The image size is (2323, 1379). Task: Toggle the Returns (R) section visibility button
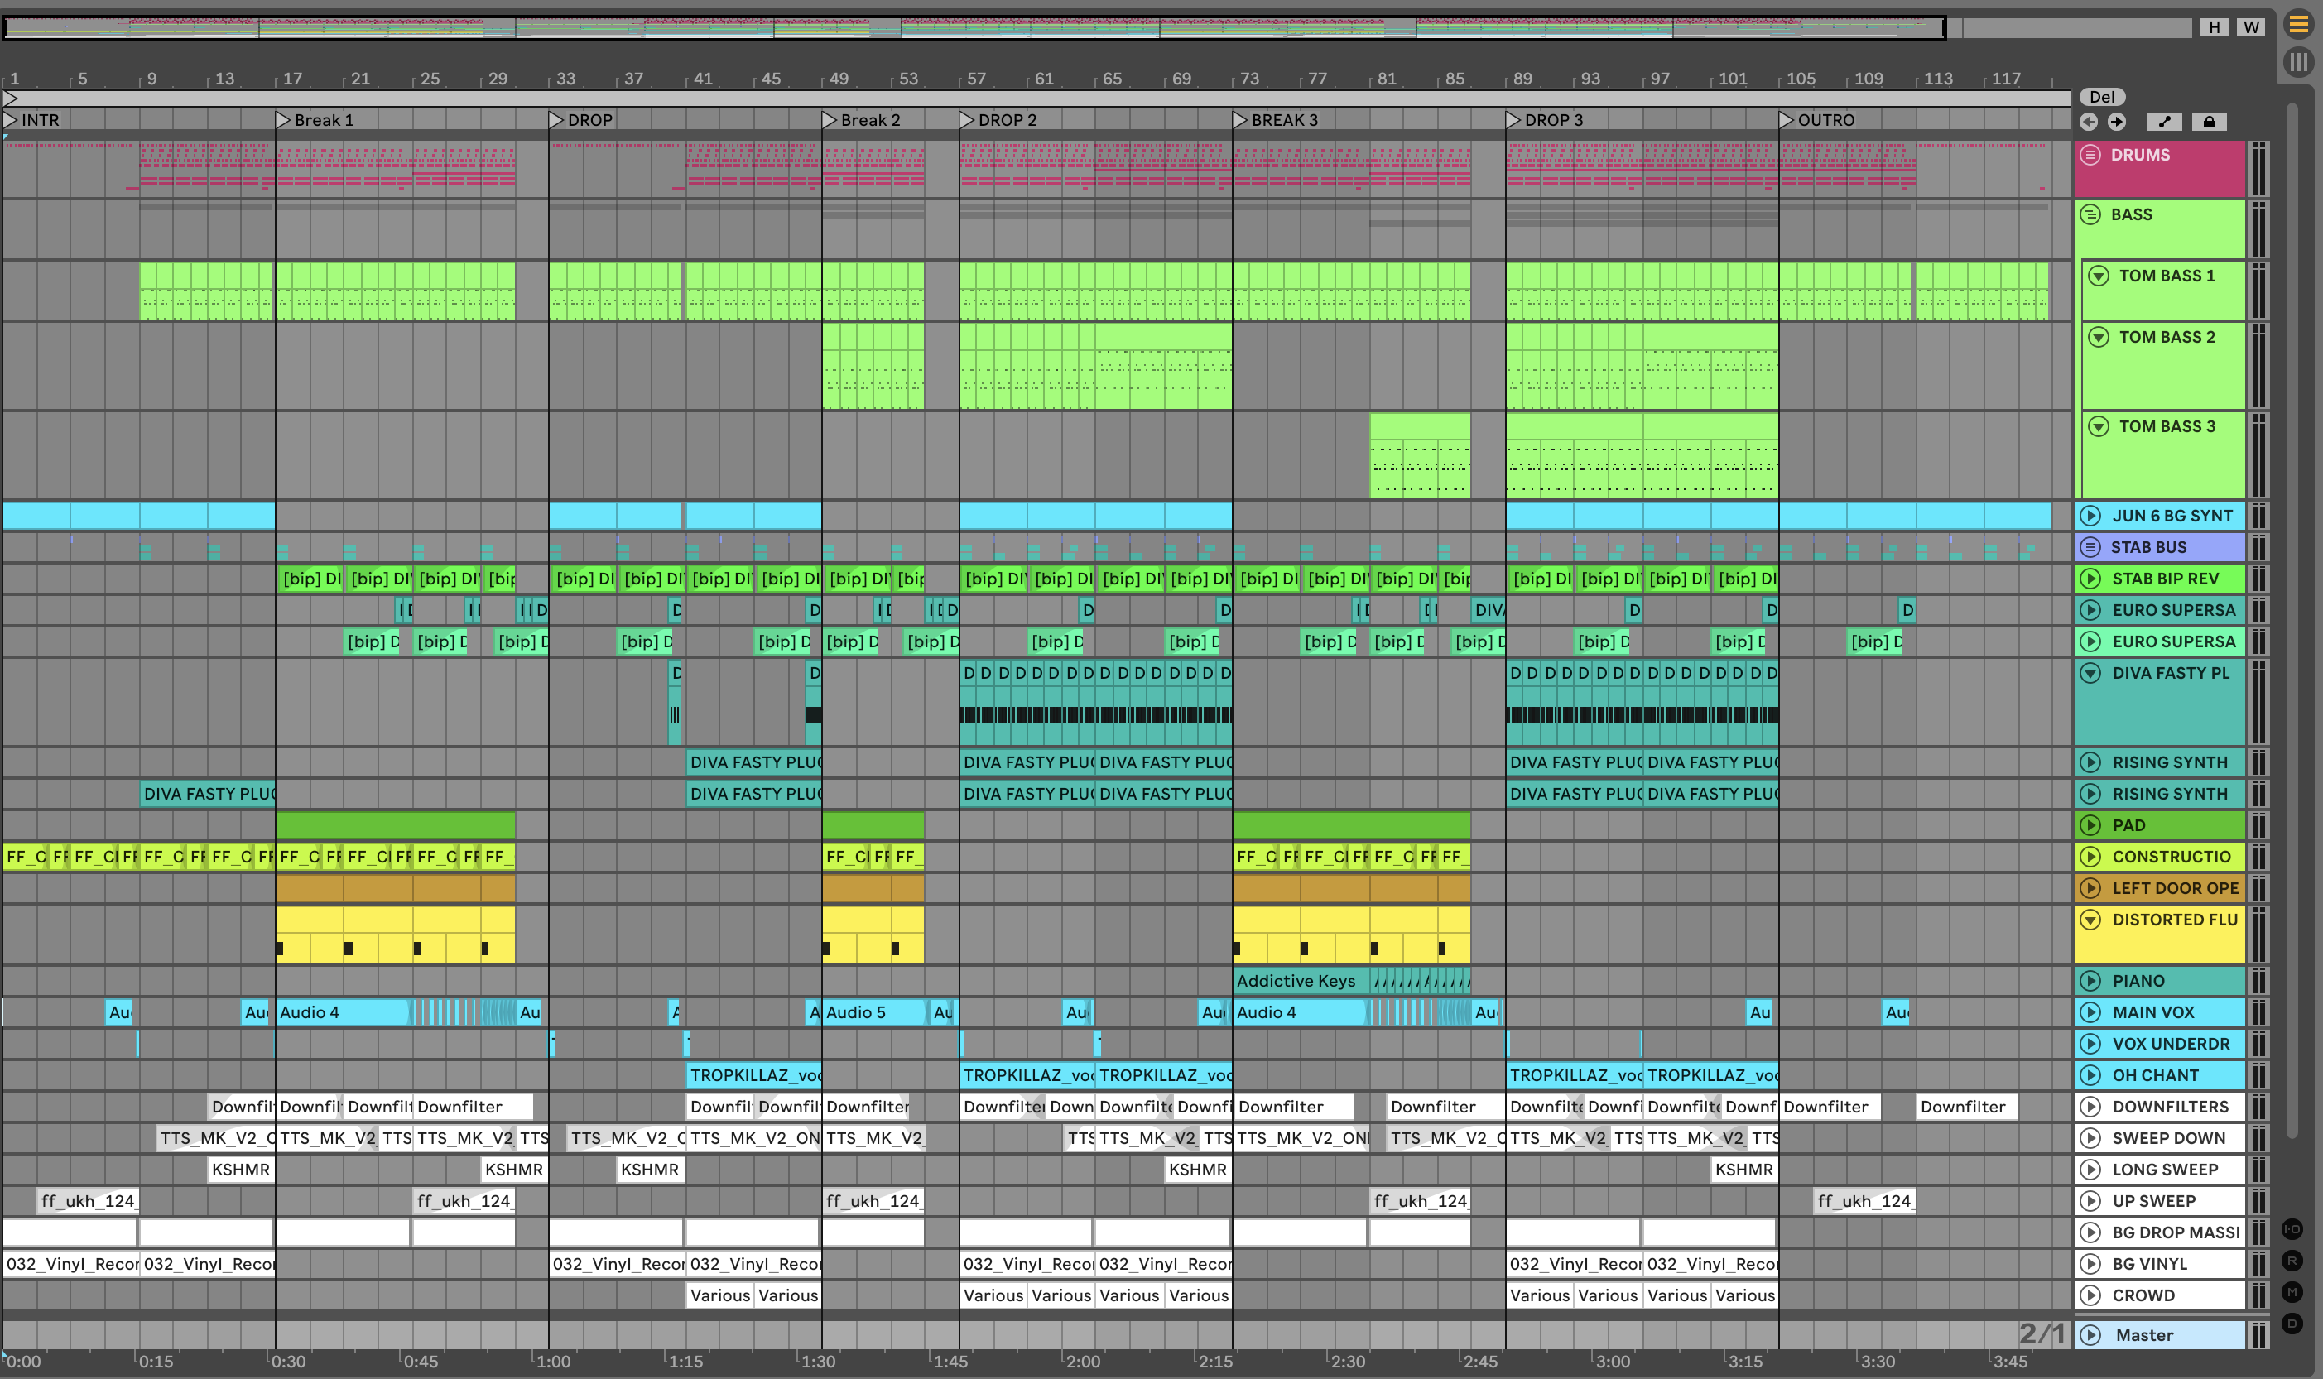point(2292,1261)
